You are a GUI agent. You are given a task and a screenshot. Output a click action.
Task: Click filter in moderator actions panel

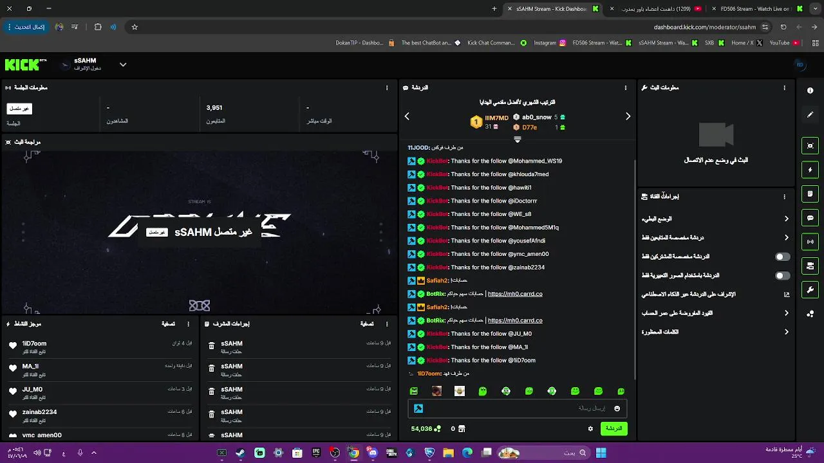tap(367, 324)
